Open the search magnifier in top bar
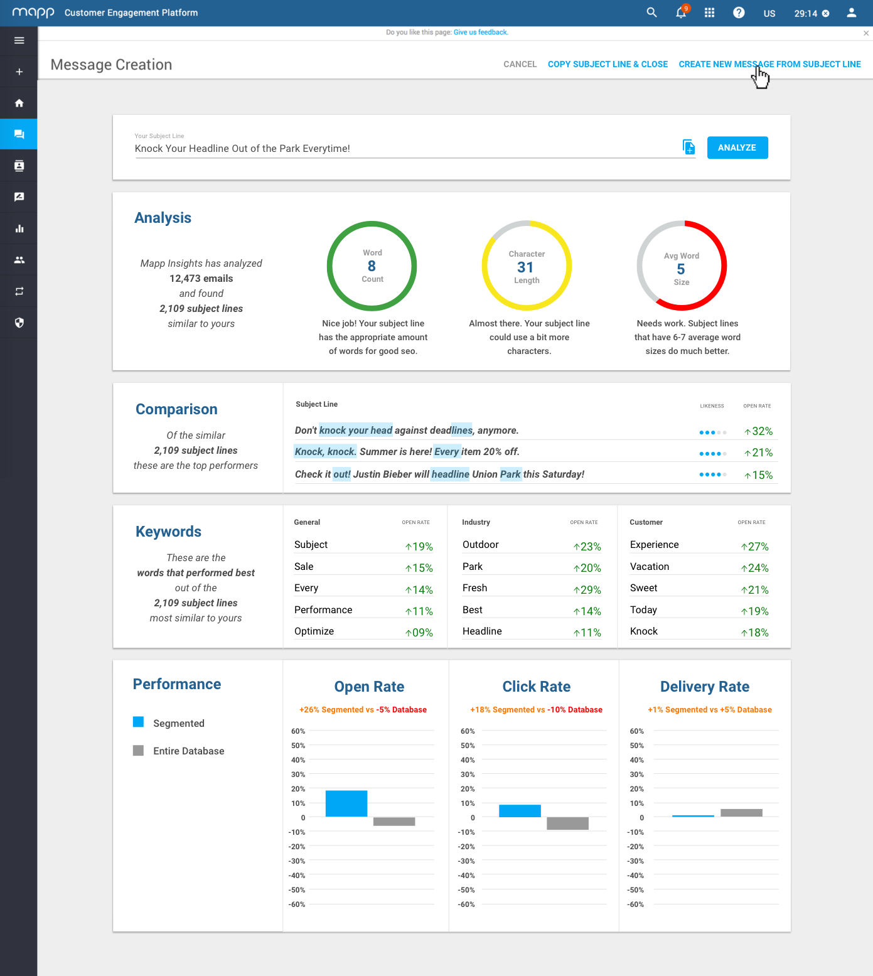Screen dimensions: 873x976 pos(651,13)
